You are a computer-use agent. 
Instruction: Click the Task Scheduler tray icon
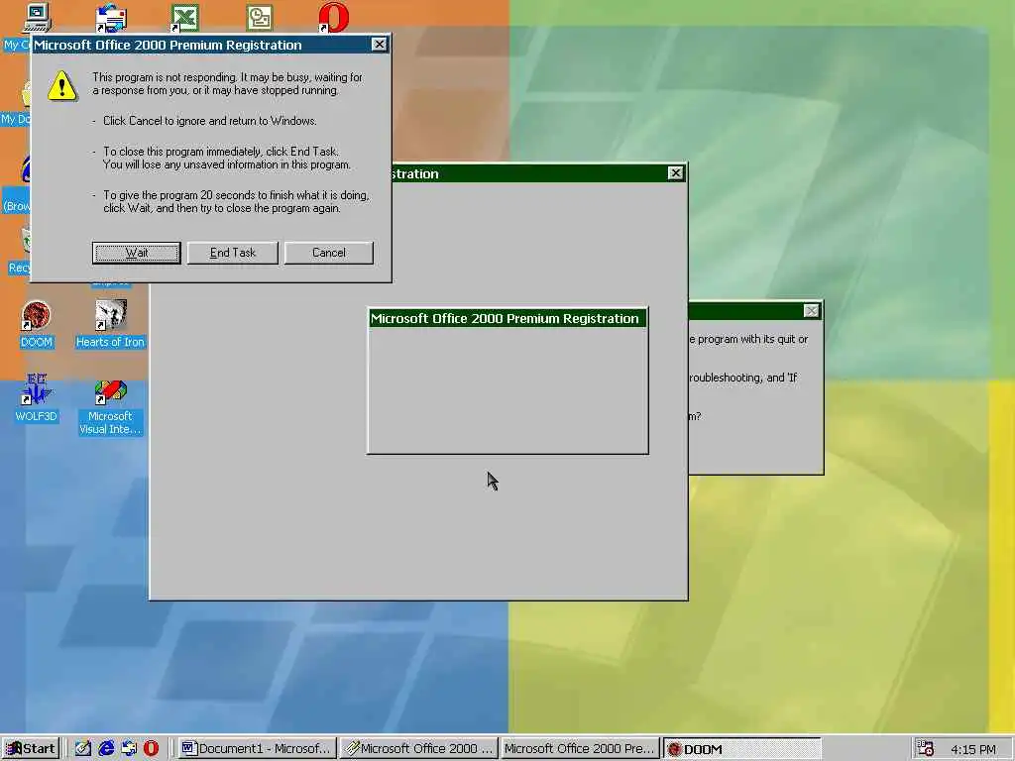926,749
